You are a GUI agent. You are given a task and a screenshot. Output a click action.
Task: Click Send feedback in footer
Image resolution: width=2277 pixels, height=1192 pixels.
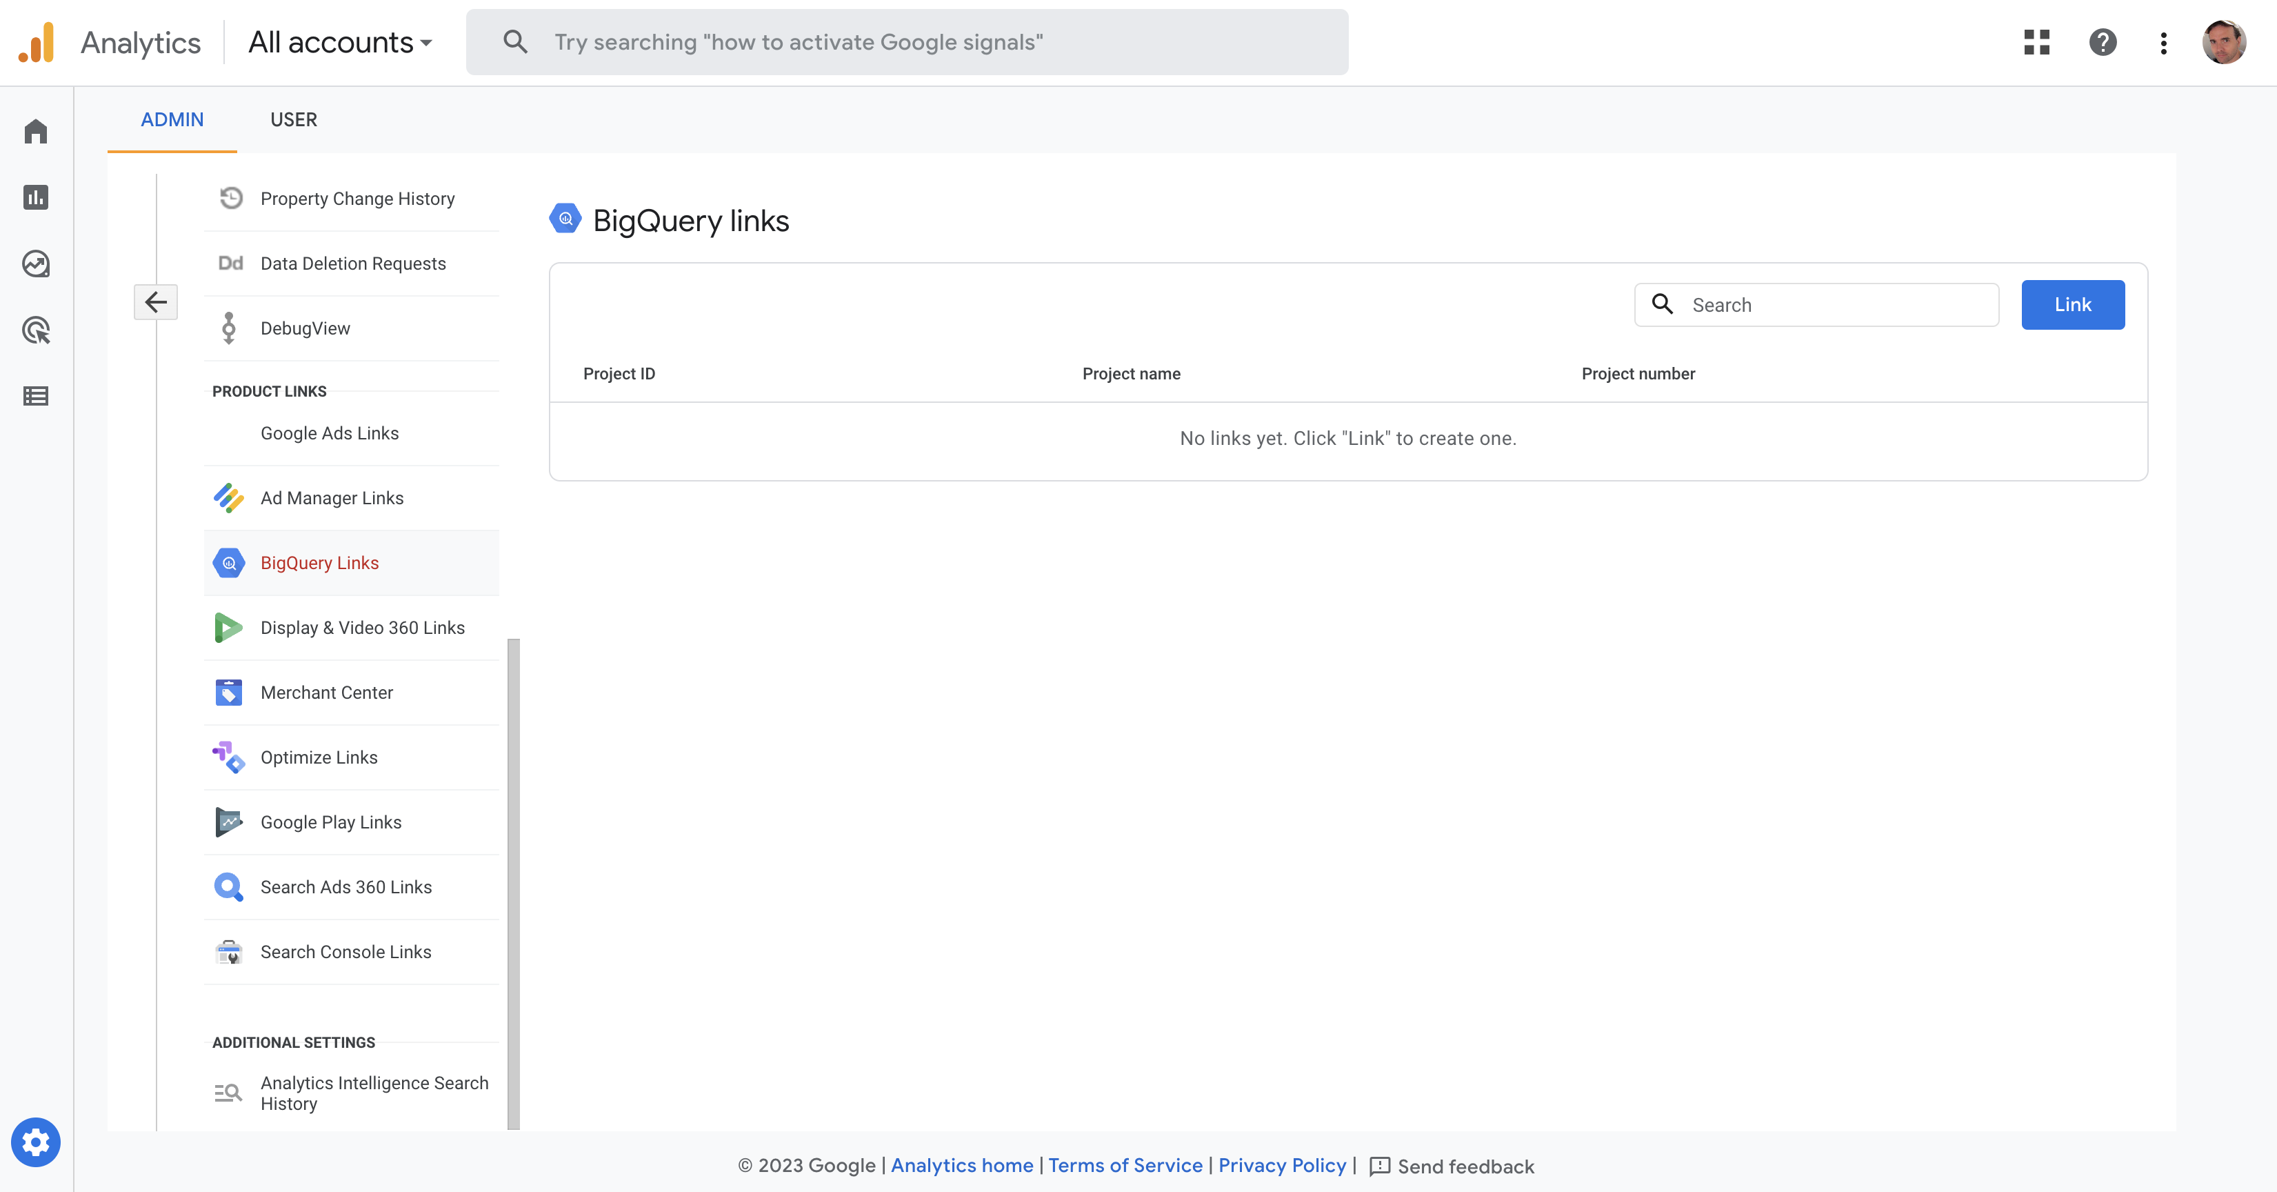(x=1452, y=1166)
